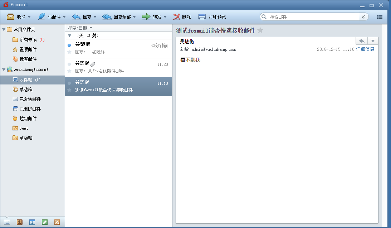Star the selected 测试foxmail能否快速接收邮件 row

point(69,90)
